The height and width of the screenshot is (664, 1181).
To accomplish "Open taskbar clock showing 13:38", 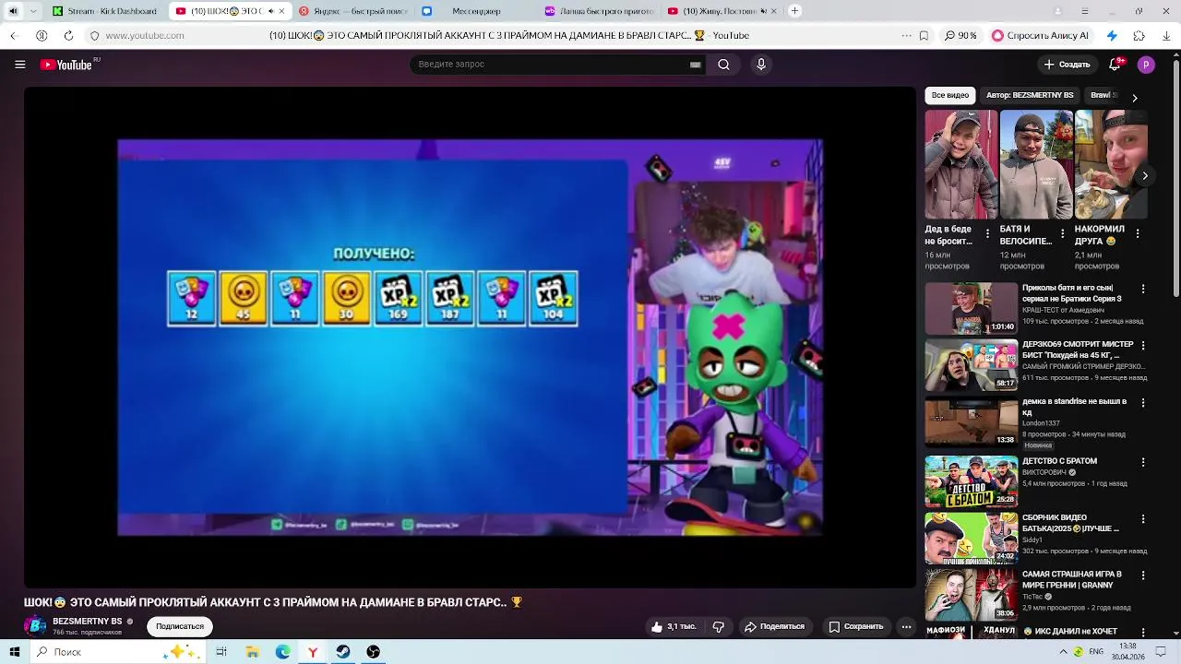I will tap(1127, 652).
